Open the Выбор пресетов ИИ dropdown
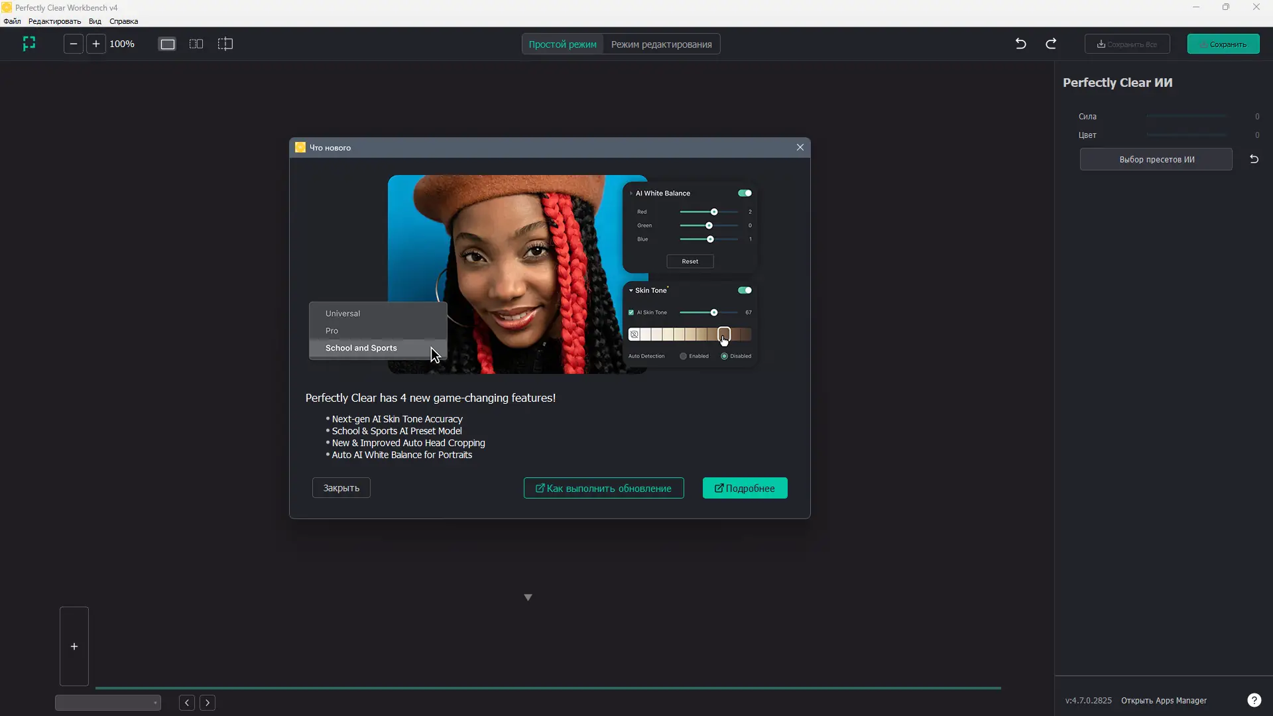The width and height of the screenshot is (1273, 716). pos(1156,159)
